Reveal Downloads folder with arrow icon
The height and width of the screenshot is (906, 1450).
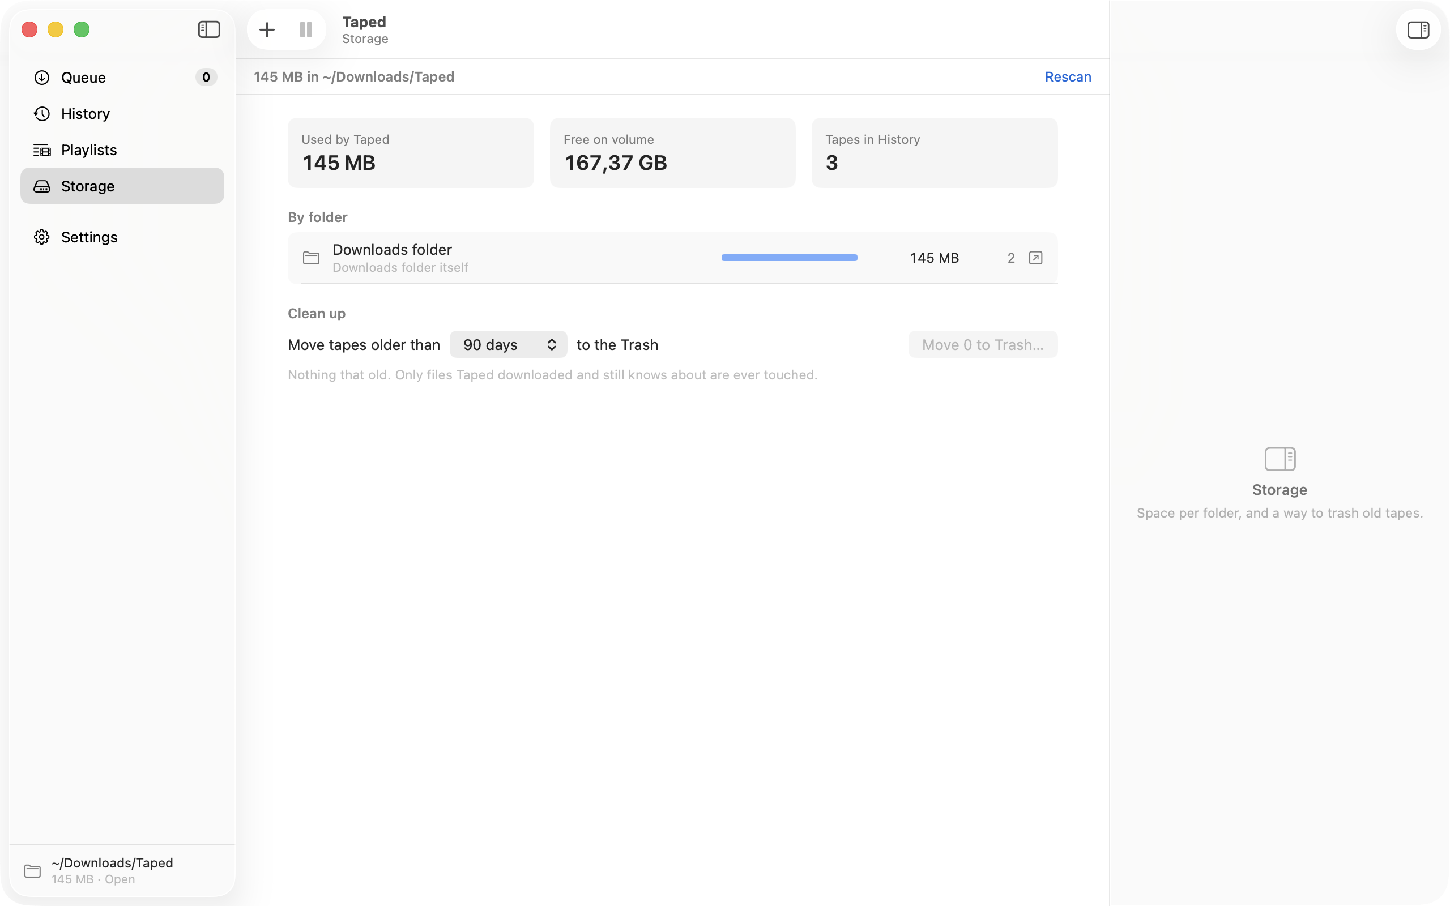tap(1035, 258)
